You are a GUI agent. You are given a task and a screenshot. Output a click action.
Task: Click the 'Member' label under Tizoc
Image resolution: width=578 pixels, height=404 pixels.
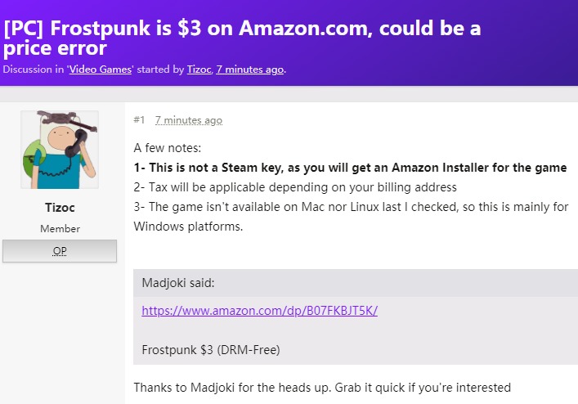pos(60,229)
